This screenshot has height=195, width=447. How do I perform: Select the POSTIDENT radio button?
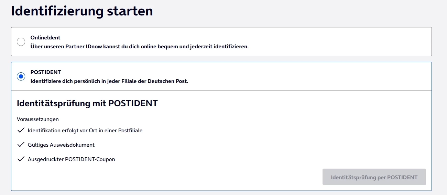point(21,76)
